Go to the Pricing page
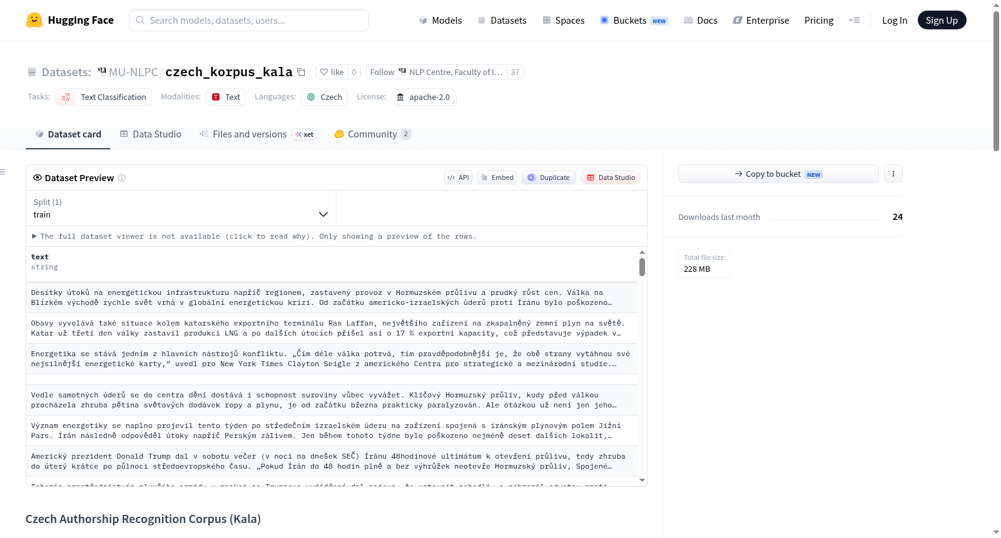 819,21
